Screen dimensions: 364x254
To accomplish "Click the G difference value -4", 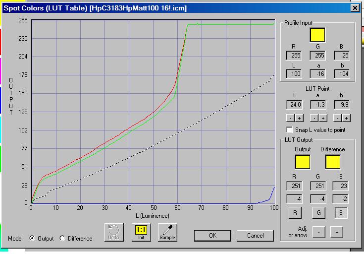I will click(318, 199).
